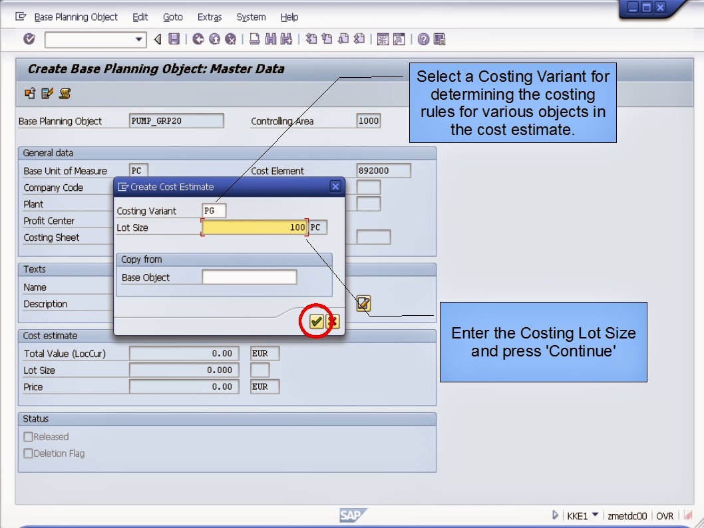
Task: Toggle the Deletion Flag checkbox
Action: [28, 453]
